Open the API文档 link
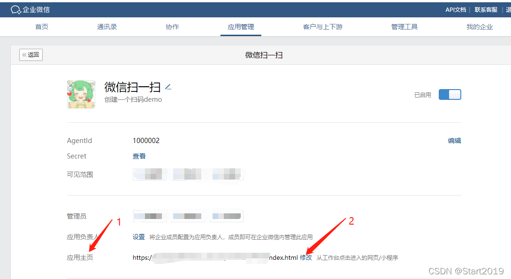This screenshot has height=279, width=511. (x=456, y=10)
